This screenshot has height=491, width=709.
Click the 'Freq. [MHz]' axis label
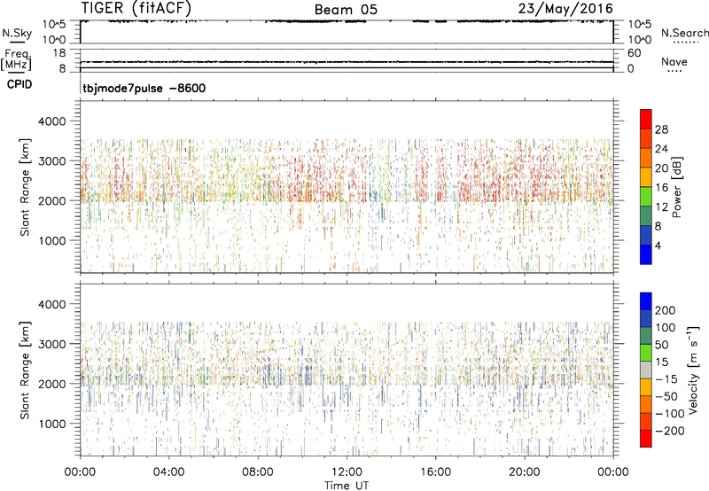tap(16, 60)
